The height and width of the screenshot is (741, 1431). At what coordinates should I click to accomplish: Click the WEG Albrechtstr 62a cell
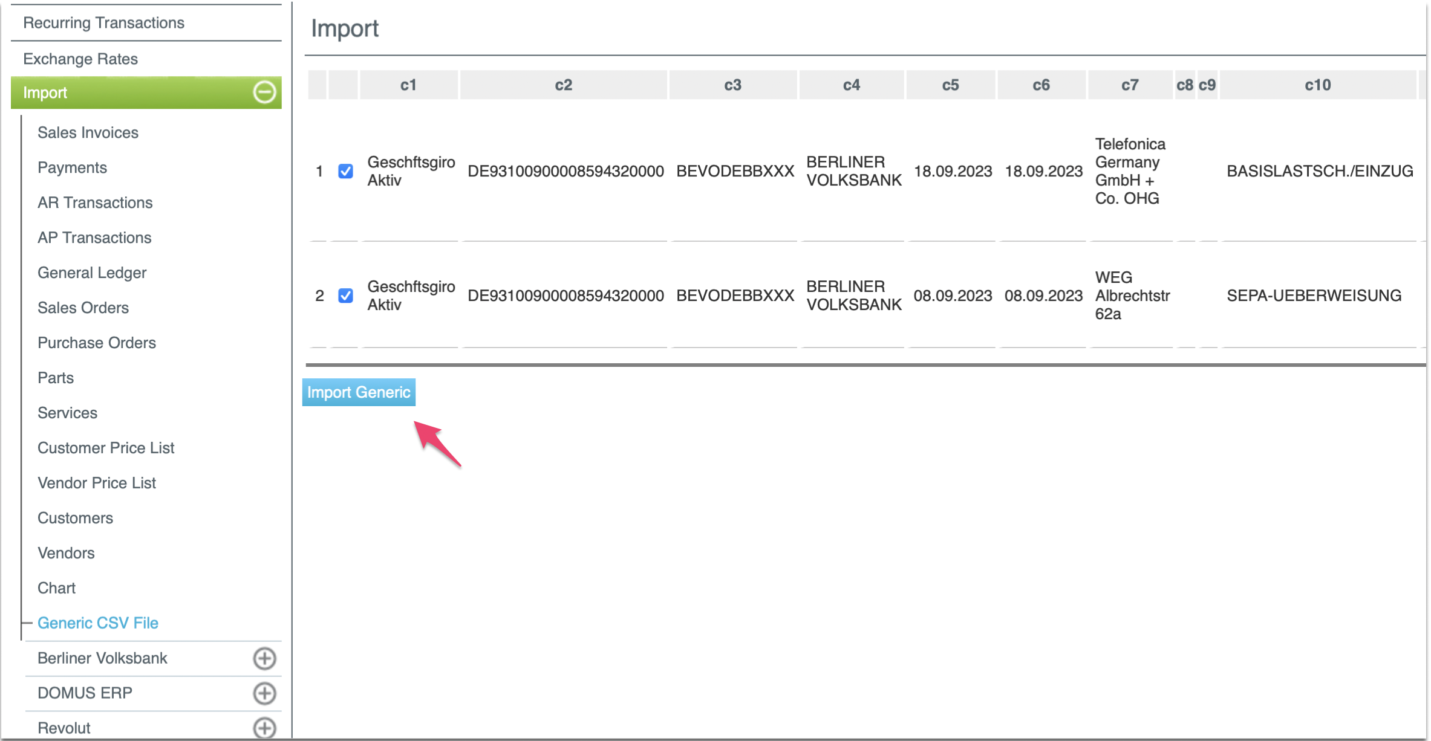[1132, 296]
